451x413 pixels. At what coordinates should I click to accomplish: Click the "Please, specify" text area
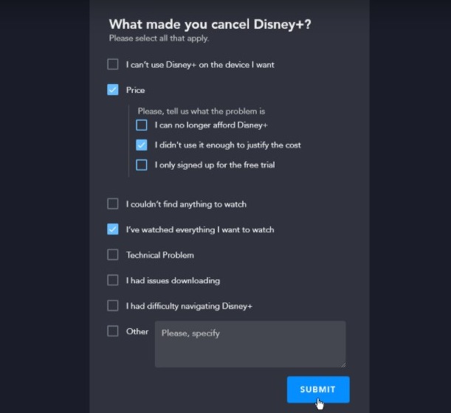[x=249, y=344]
